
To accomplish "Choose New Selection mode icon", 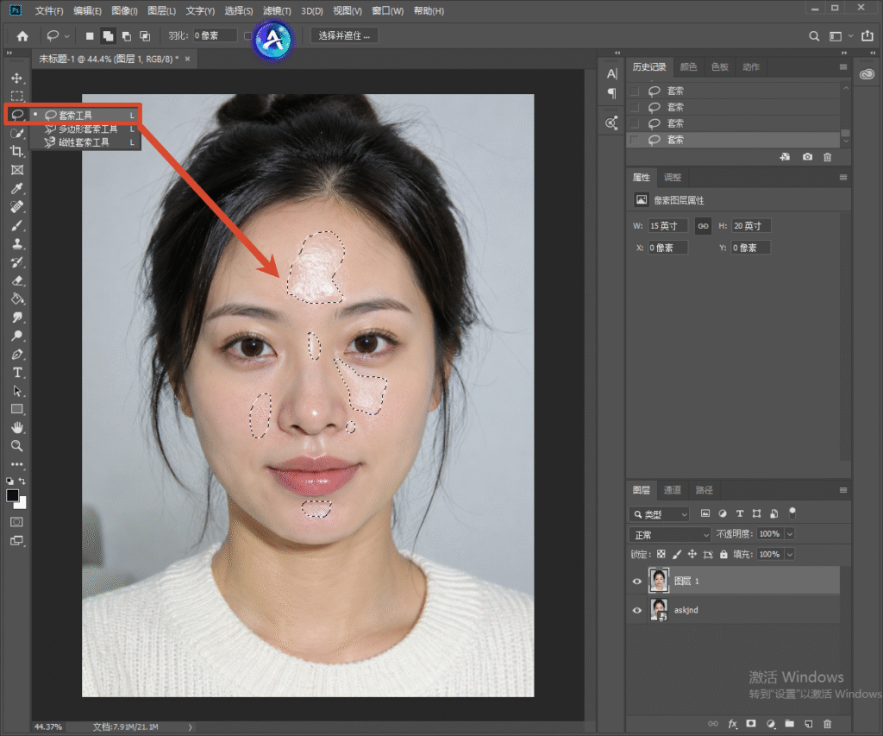I will pos(90,36).
